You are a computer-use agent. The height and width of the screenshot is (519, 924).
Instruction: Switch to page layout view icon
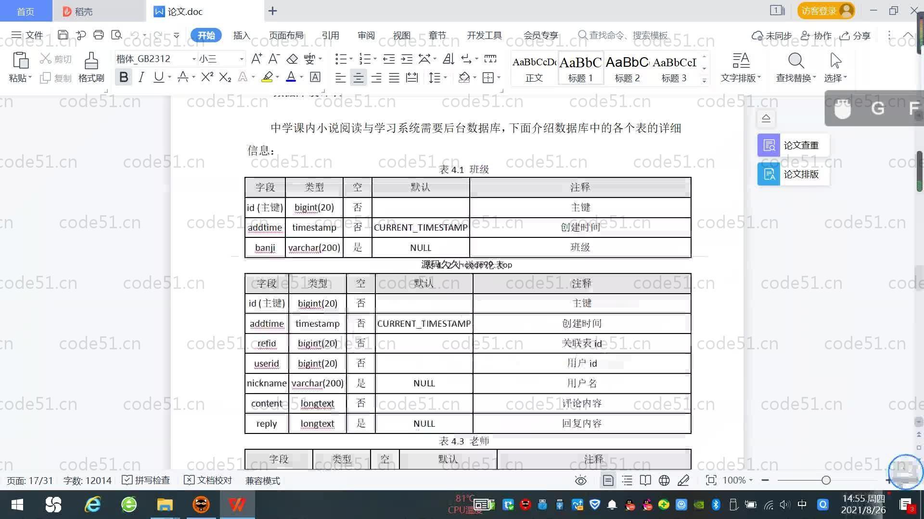[x=608, y=480]
